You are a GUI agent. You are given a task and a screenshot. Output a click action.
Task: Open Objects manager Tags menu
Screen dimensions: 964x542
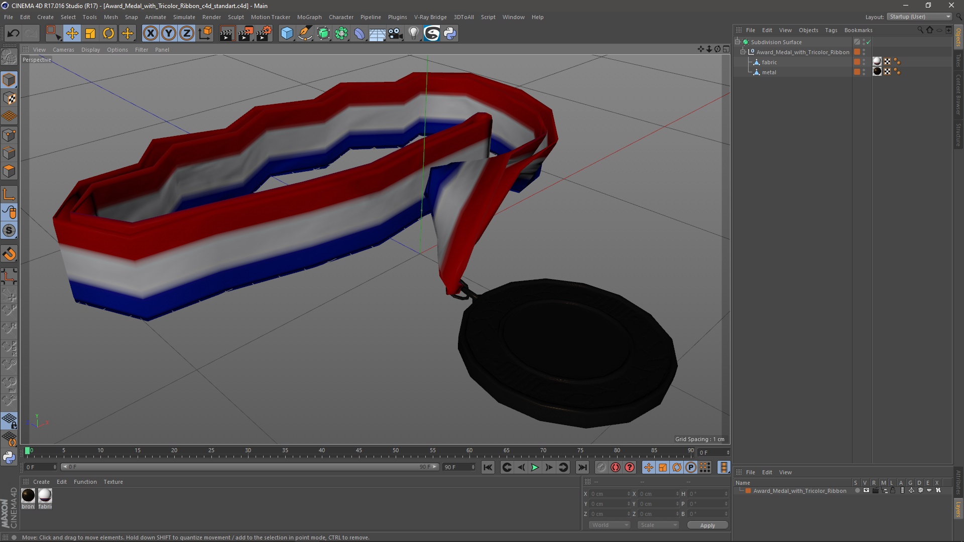tap(831, 30)
